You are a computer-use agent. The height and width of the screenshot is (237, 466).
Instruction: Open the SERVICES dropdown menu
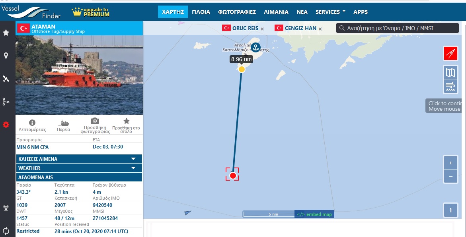330,12
